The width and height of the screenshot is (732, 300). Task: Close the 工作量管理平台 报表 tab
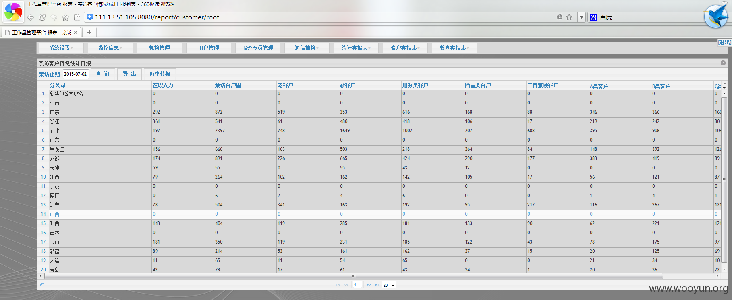[x=75, y=33]
